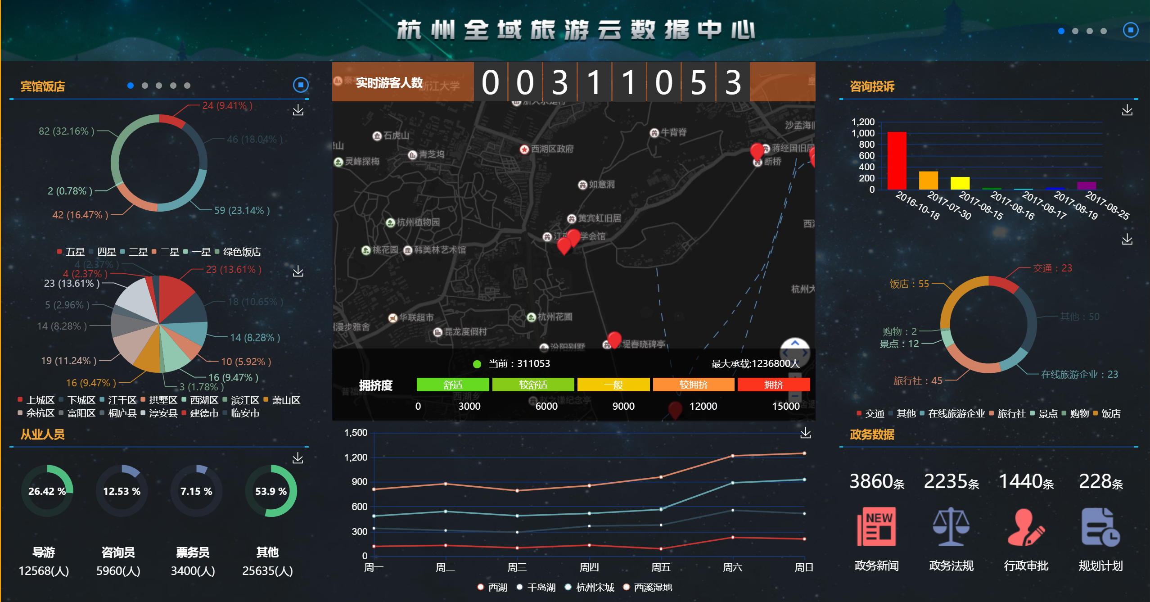Pause the 宾馆饭店 panel carousel

pos(301,85)
